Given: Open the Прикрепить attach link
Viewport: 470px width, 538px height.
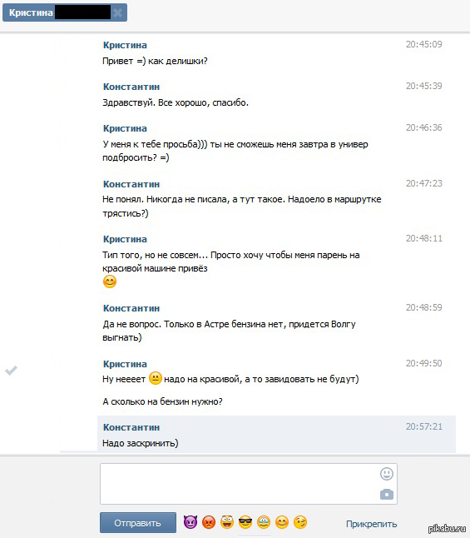Looking at the screenshot, I should [371, 524].
